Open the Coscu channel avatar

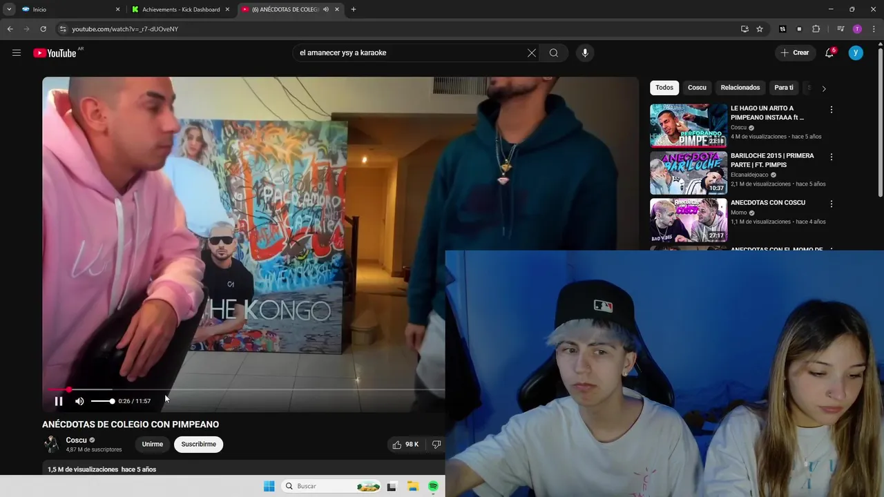[x=51, y=444]
